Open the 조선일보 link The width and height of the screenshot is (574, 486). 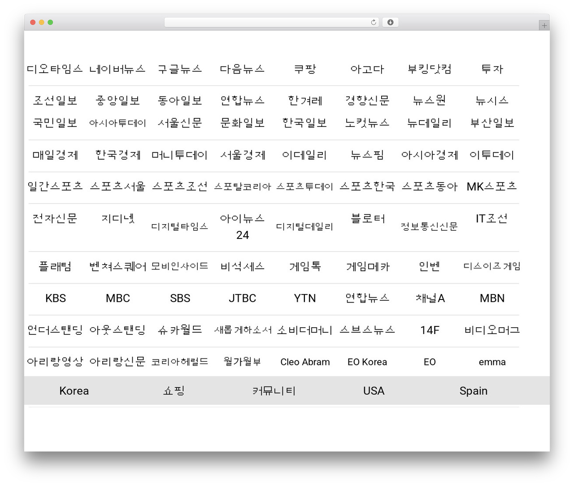click(x=55, y=100)
